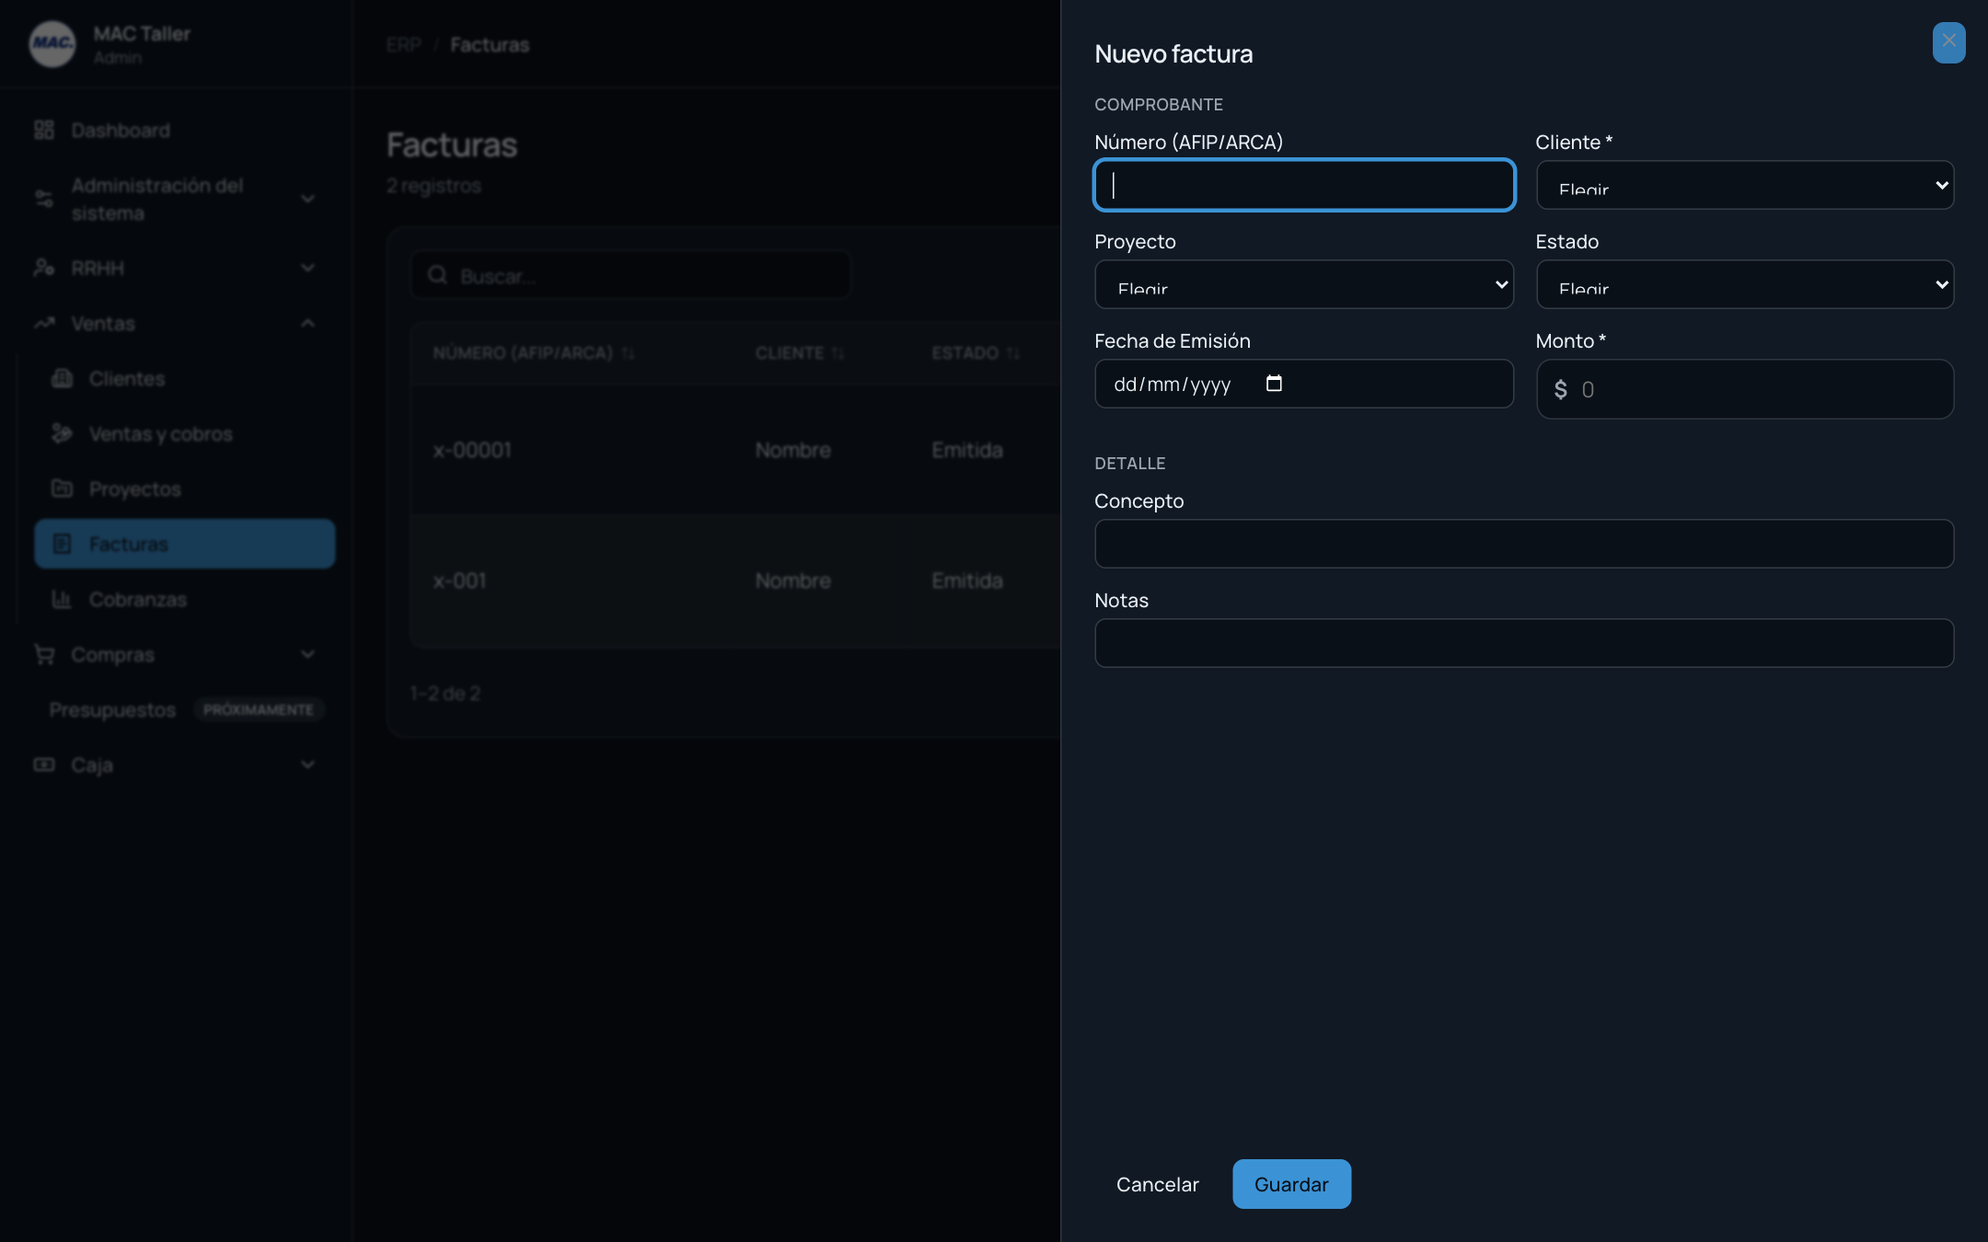The image size is (1988, 1242).
Task: Click the Facturas breadcrumb
Action: 490,44
